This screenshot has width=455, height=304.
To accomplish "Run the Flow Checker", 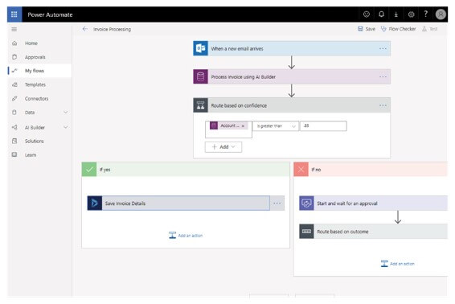I will click(x=399, y=29).
